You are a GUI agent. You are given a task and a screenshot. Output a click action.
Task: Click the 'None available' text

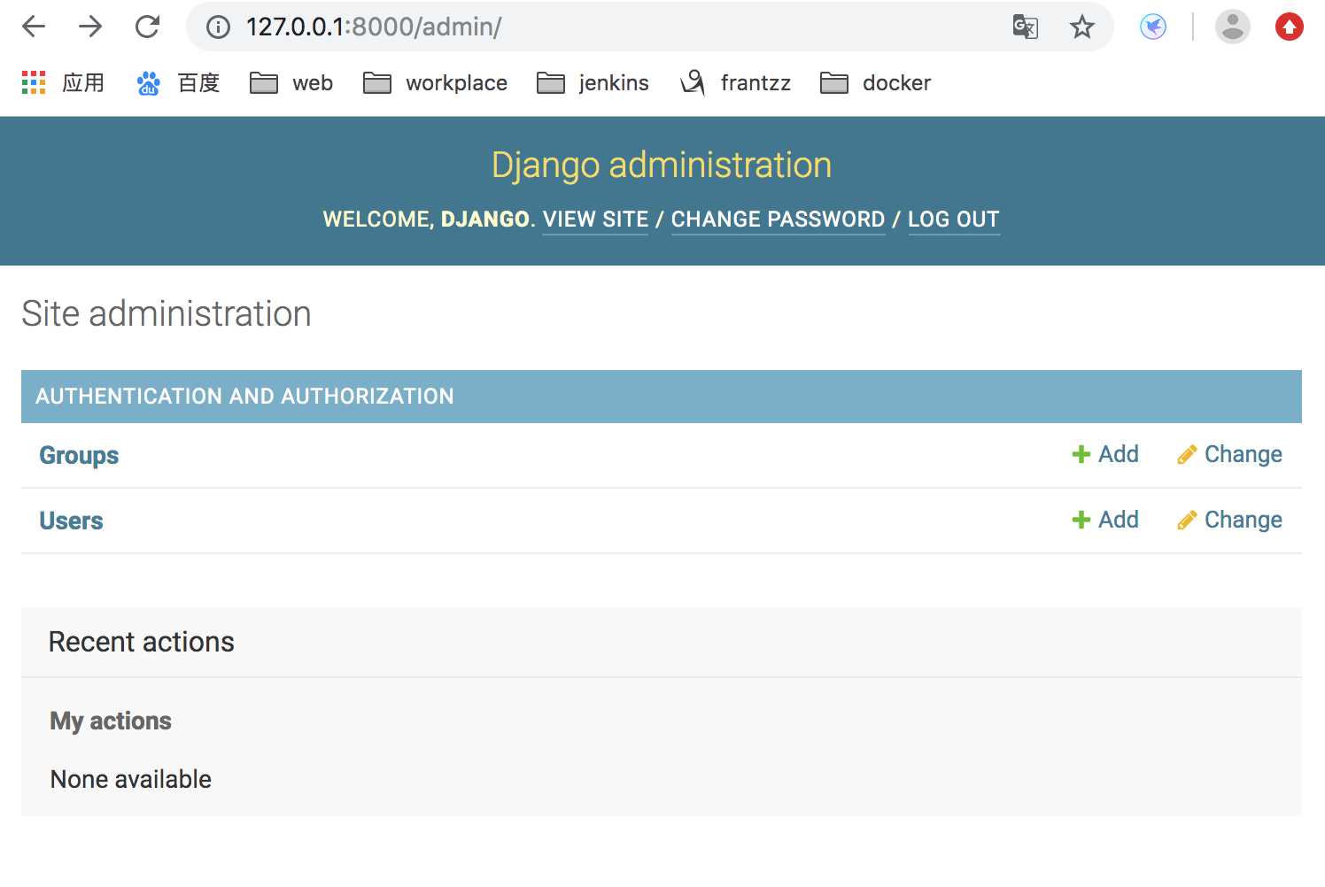(131, 779)
